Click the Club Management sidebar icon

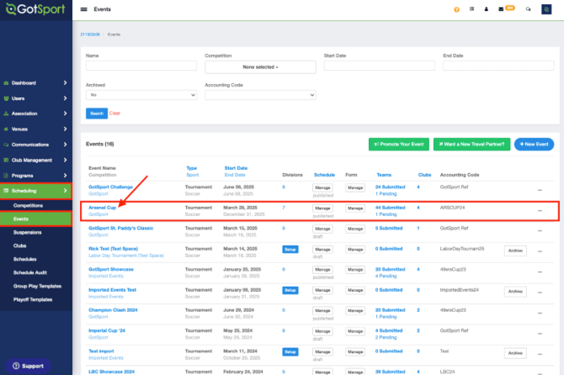click(6, 161)
